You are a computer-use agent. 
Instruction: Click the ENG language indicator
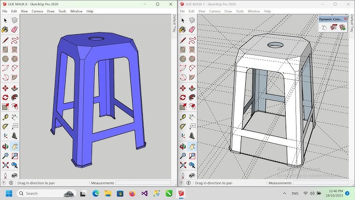[295, 193]
